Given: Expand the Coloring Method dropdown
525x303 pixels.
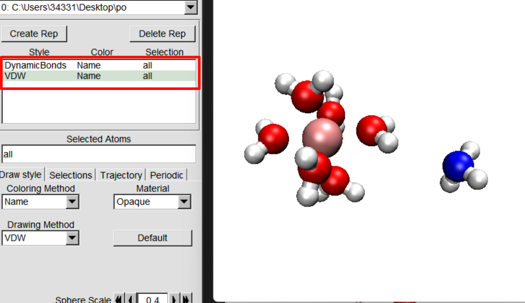Looking at the screenshot, I should click(72, 202).
